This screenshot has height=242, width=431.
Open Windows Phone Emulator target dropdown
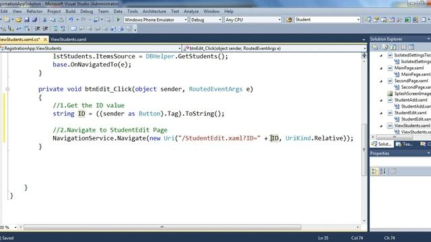pos(186,19)
